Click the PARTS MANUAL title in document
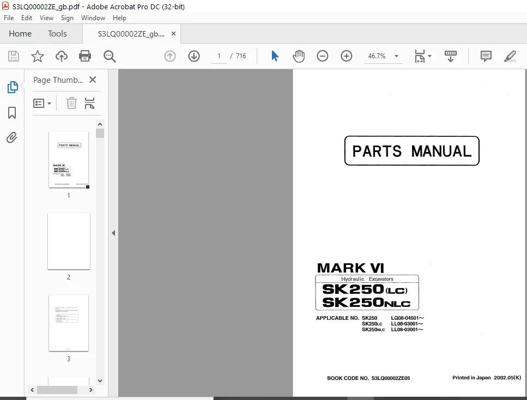 [411, 151]
